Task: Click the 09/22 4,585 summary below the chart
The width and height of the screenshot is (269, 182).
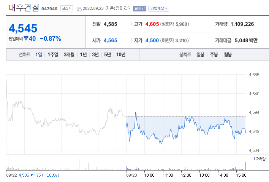Action: click(x=33, y=175)
